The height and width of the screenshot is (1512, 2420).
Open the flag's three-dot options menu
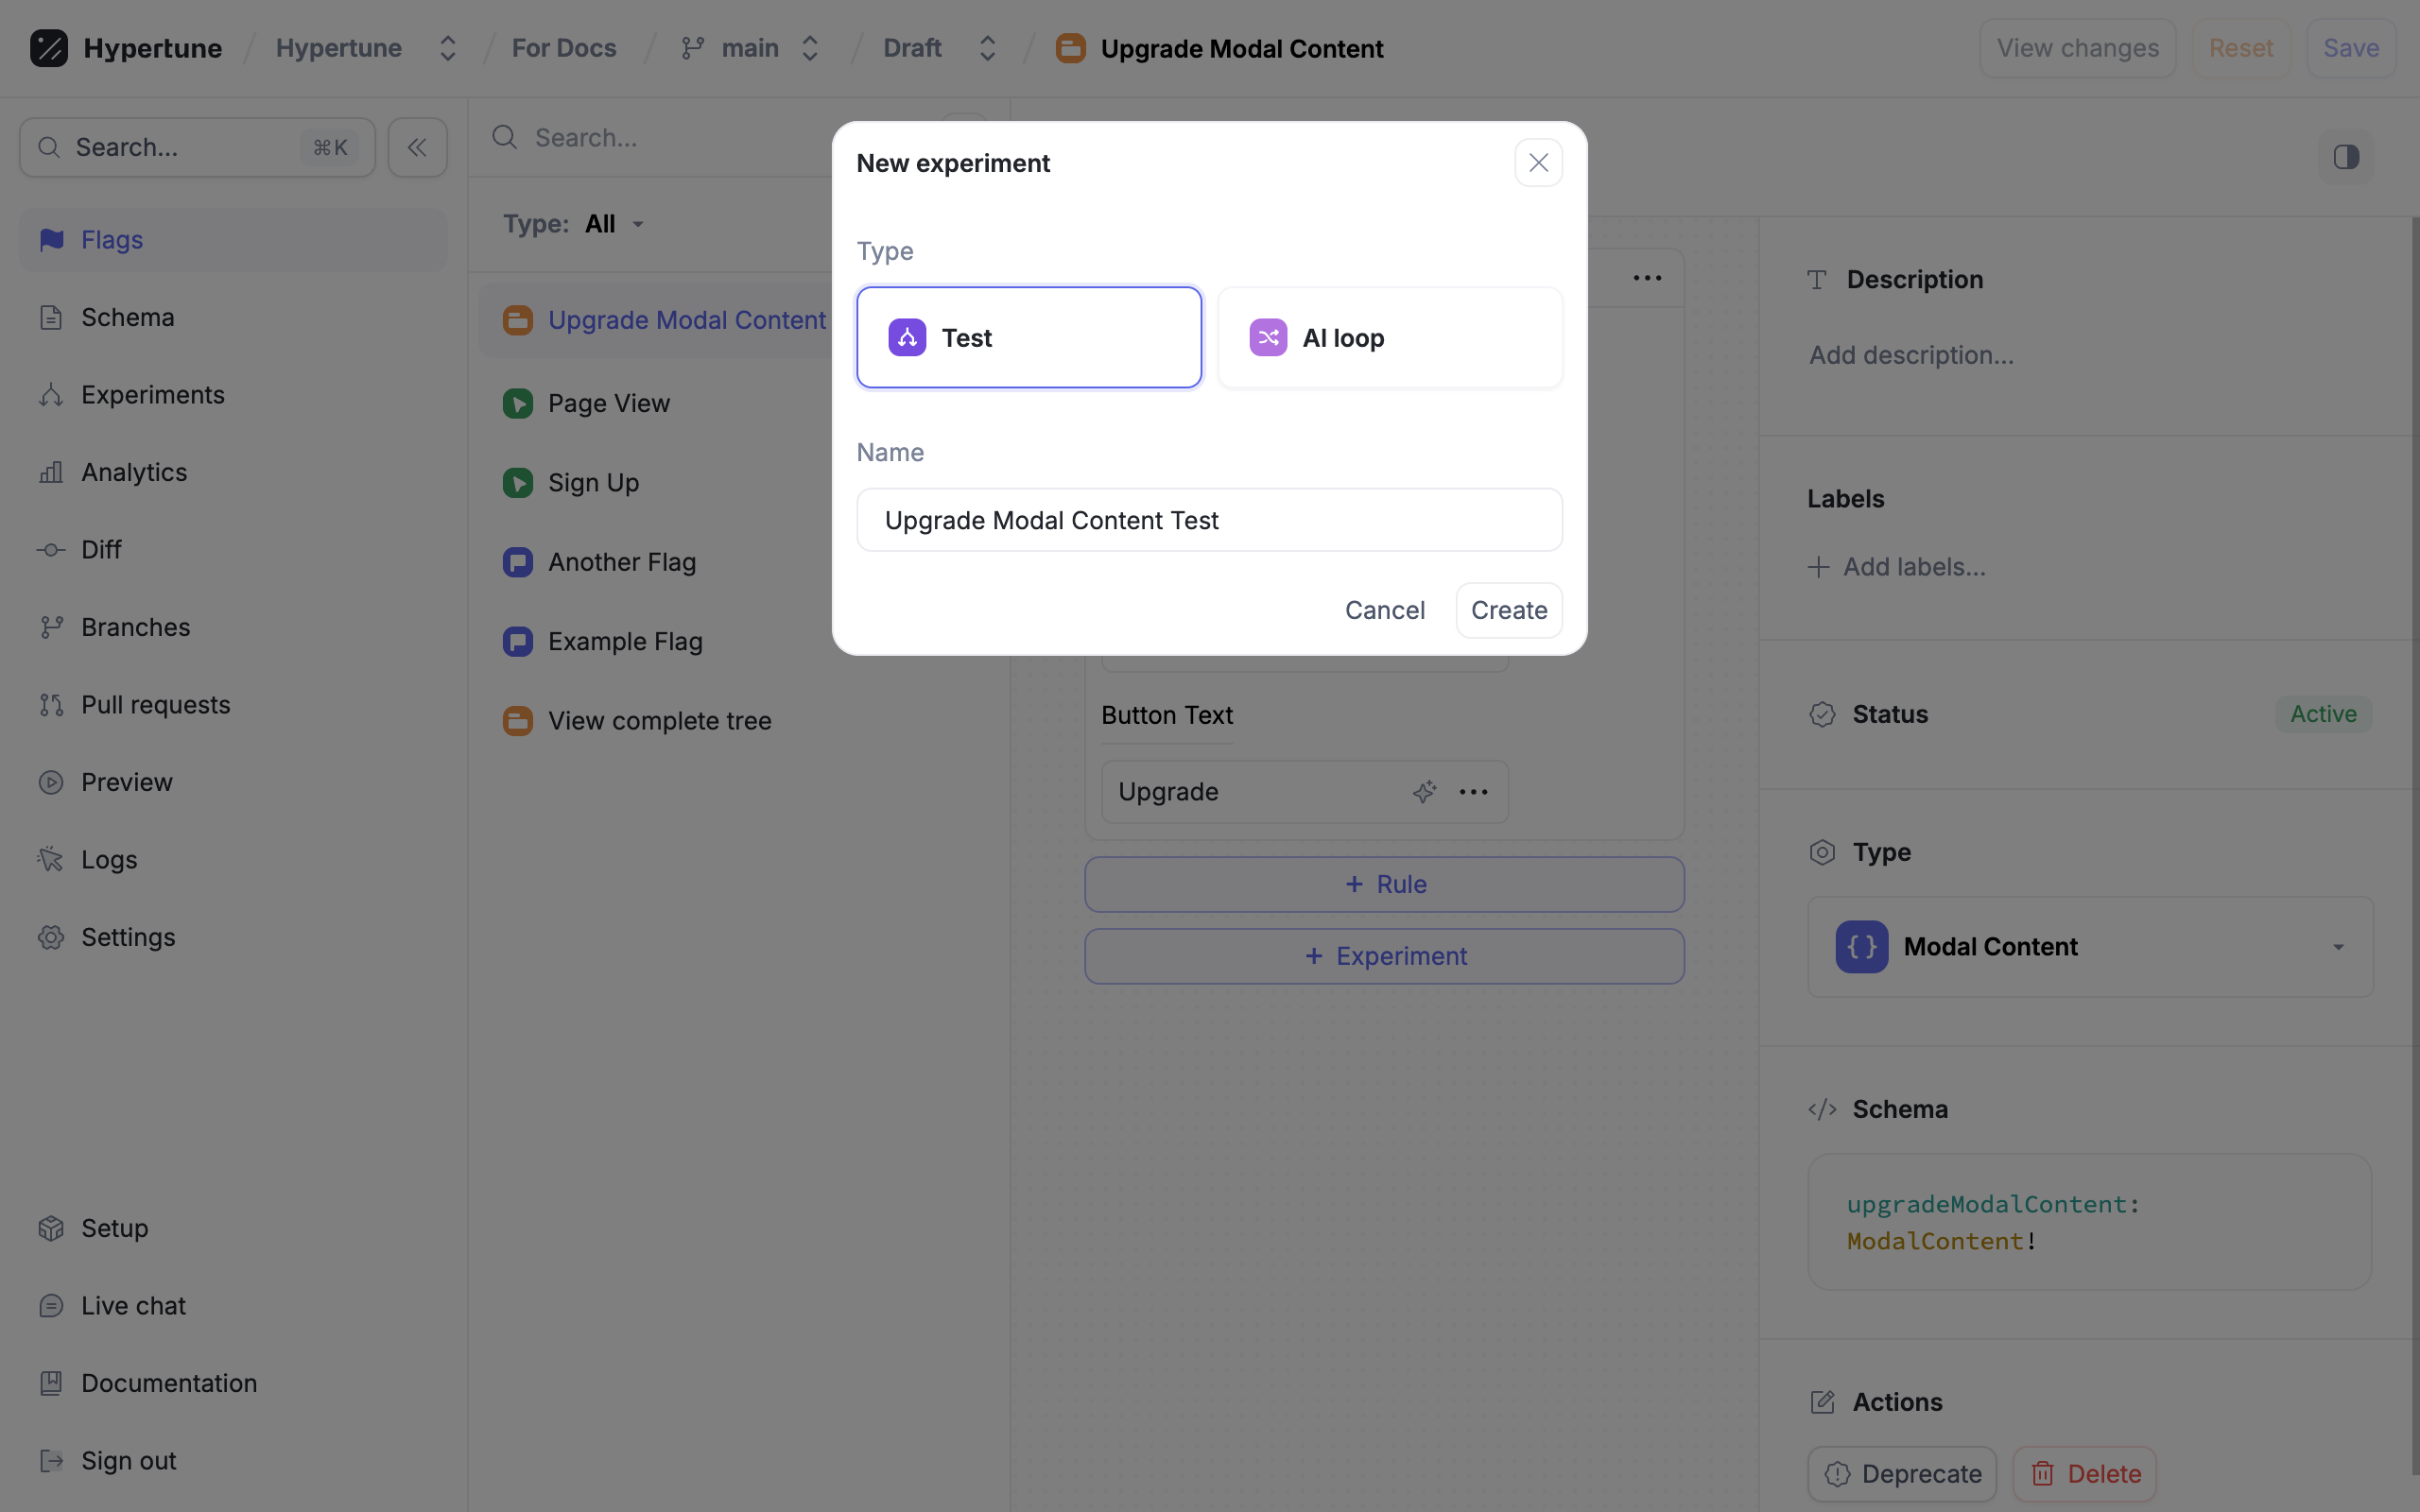coord(1647,279)
